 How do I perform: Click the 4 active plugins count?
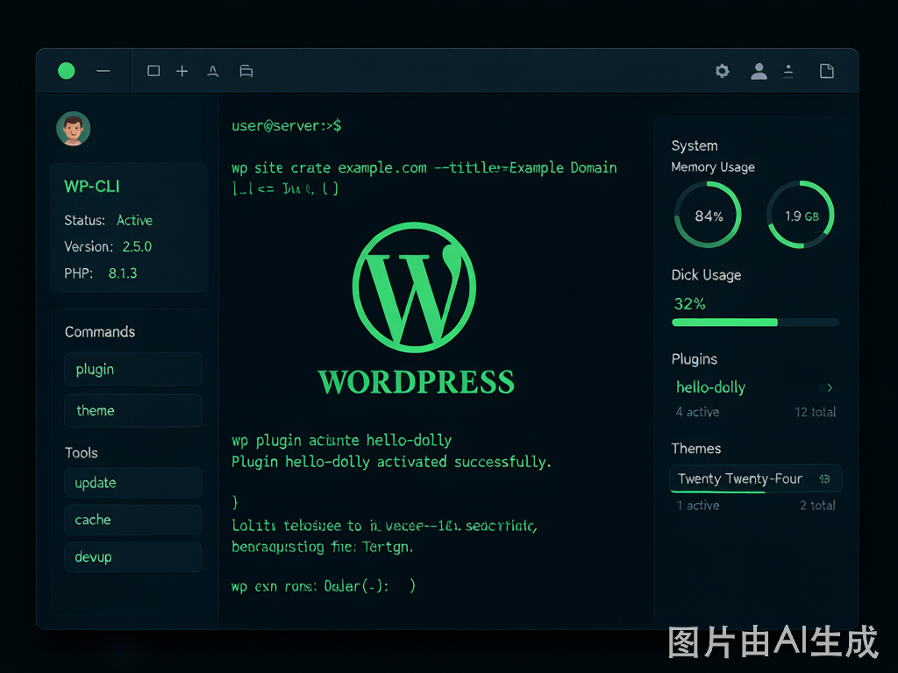point(697,412)
